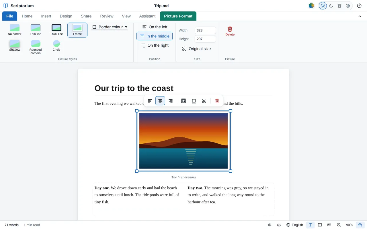Choose the Thick line picture style
Viewport: 367px width, 229px height.
[x=56, y=30]
